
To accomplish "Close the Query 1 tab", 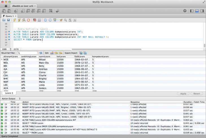I will tap(16, 16).
